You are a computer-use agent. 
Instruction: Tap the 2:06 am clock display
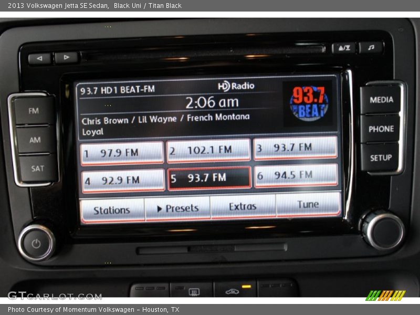pyautogui.click(x=212, y=102)
